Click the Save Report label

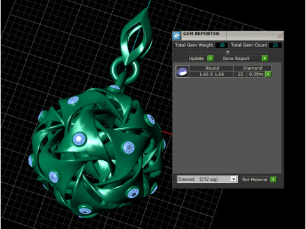pos(236,59)
